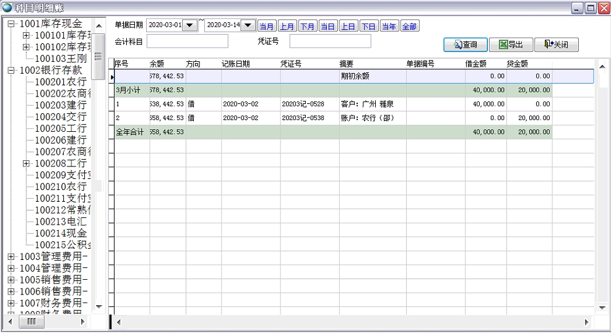
Task: Click the 凭证号 input field
Action: coord(330,41)
